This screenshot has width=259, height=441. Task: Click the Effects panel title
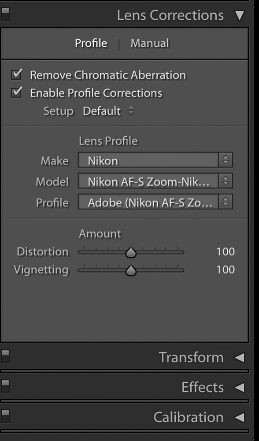pos(203,388)
